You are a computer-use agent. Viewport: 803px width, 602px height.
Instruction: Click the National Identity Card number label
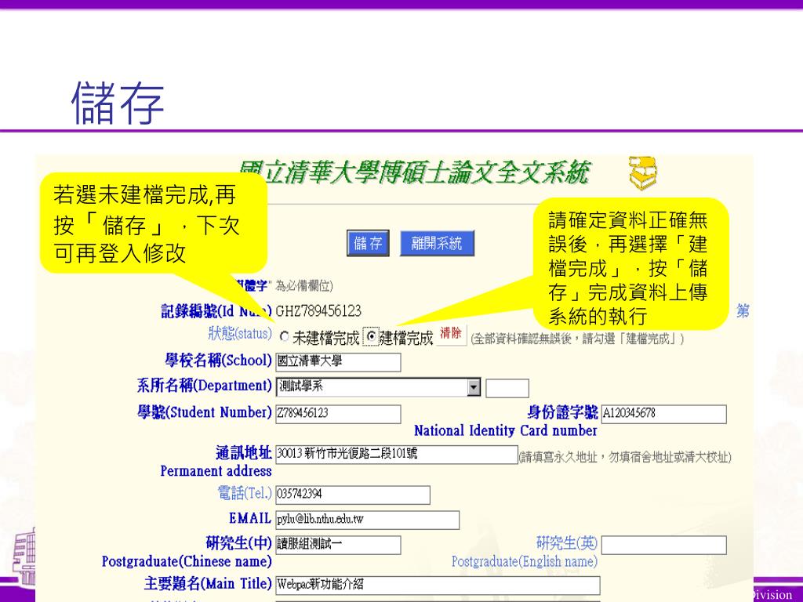click(506, 431)
